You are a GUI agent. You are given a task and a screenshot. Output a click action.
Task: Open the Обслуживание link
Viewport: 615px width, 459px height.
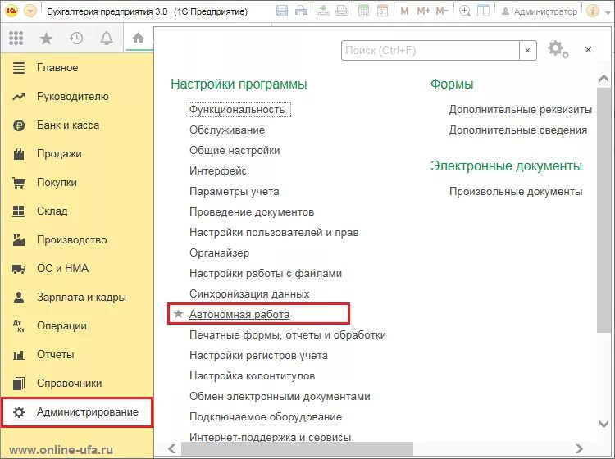[227, 130]
